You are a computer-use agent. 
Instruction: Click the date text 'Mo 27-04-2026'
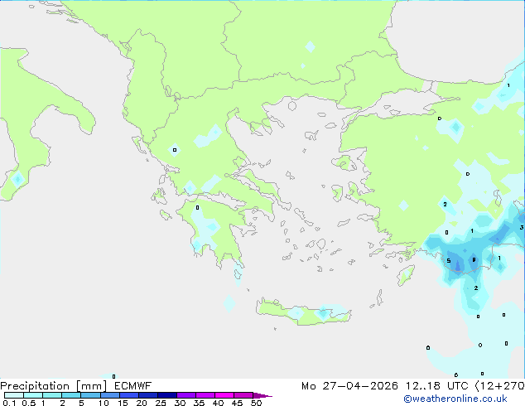pyautogui.click(x=349, y=386)
